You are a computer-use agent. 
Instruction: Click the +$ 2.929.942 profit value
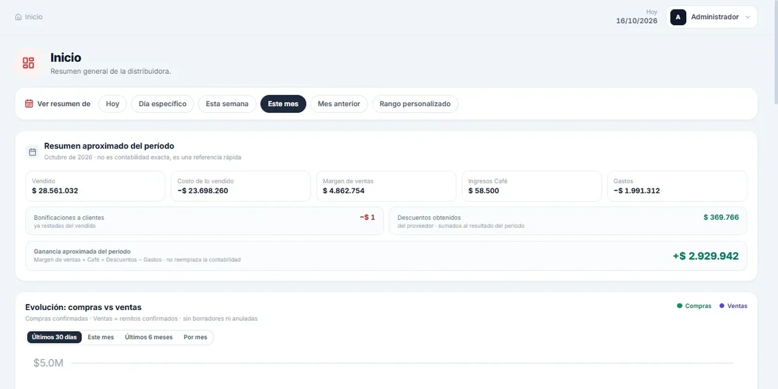706,256
